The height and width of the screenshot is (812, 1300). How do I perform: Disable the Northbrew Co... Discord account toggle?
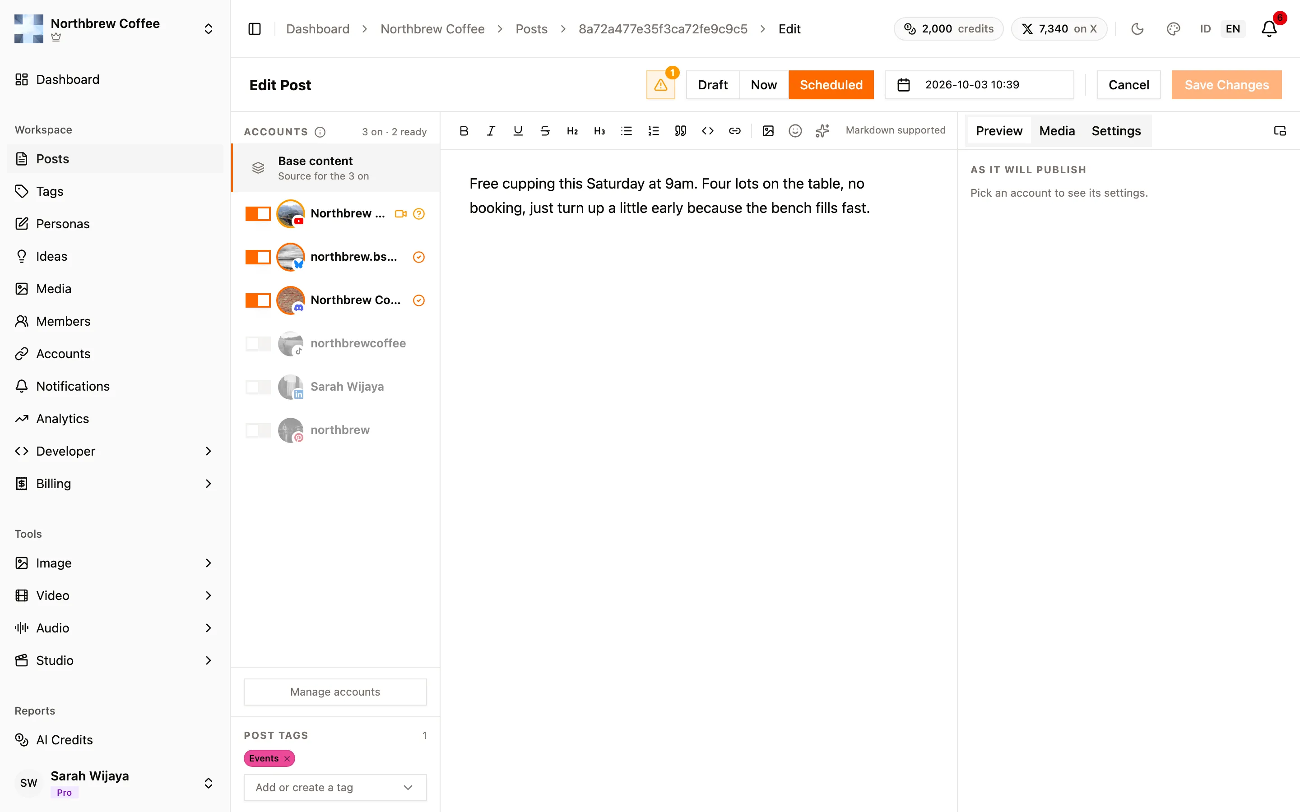click(x=258, y=300)
